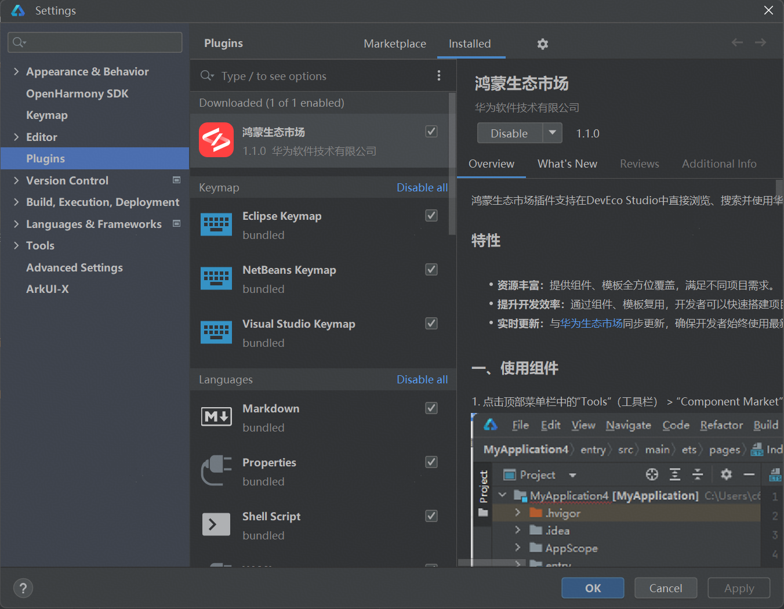Select Keymap in settings tree
The width and height of the screenshot is (784, 609).
pyautogui.click(x=47, y=115)
